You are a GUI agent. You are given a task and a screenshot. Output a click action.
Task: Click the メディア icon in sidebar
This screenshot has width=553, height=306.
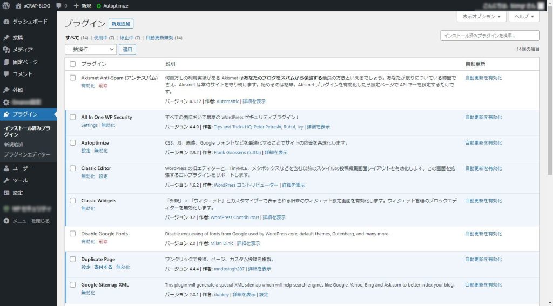[x=6, y=50]
